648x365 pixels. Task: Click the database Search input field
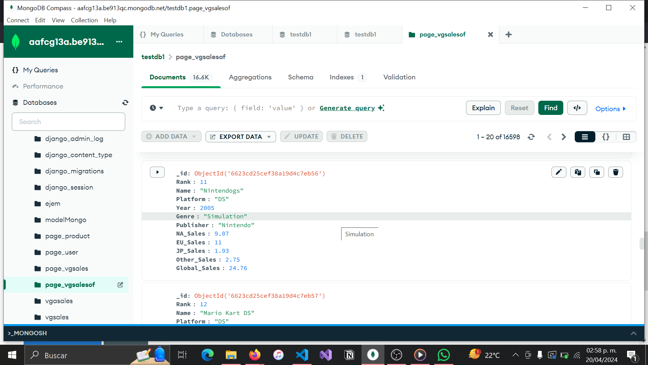coord(69,122)
